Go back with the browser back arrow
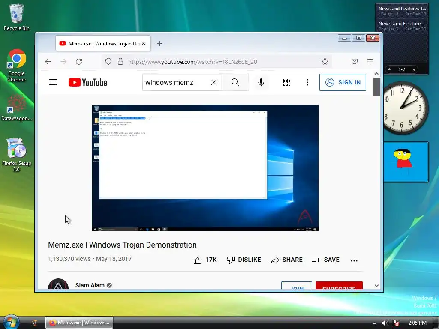439x329 pixels. click(x=48, y=62)
